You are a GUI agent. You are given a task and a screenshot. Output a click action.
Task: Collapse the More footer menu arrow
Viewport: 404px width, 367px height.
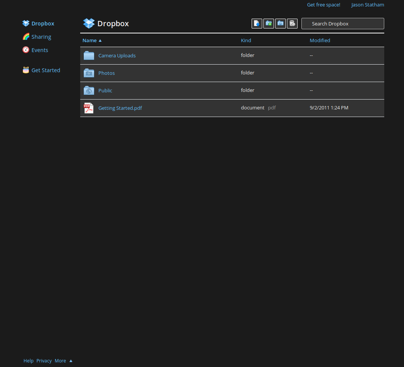pyautogui.click(x=71, y=361)
